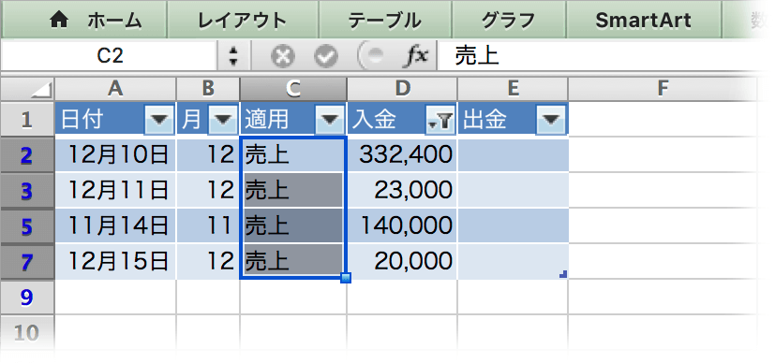Image resolution: width=775 pixels, height=363 pixels.
Task: Open the active 入金 filter button
Action: point(440,120)
